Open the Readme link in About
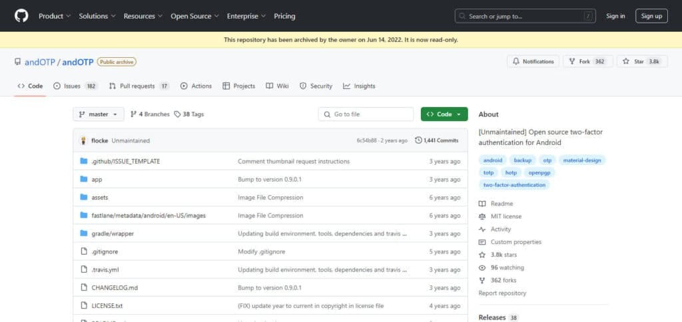682x322 pixels. click(x=496, y=204)
